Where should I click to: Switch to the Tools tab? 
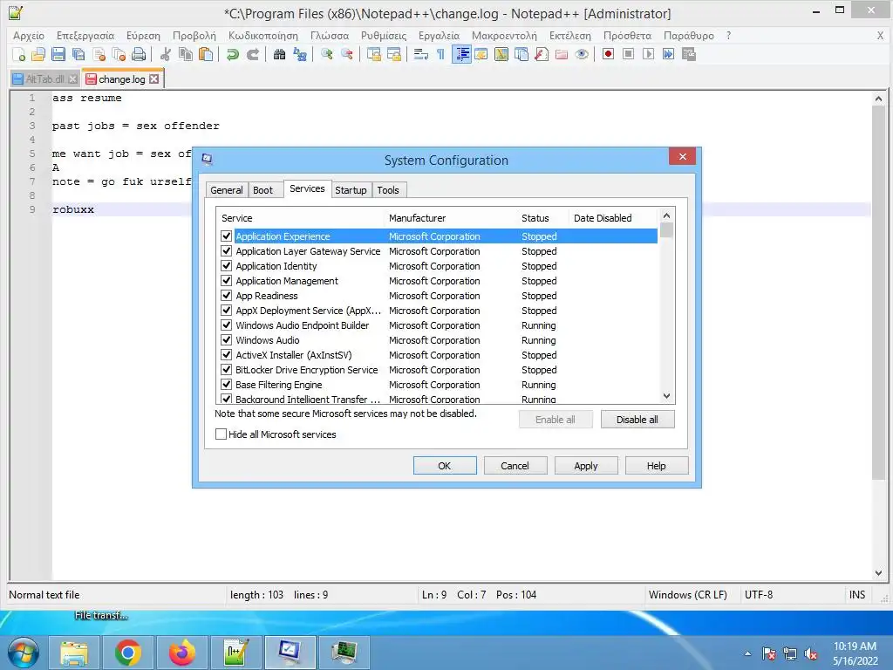pos(388,189)
